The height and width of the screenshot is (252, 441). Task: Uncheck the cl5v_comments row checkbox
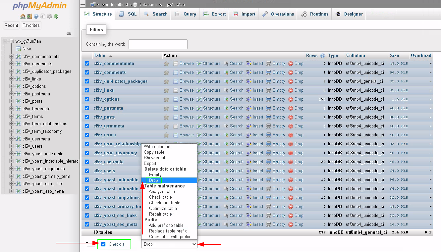(x=87, y=73)
